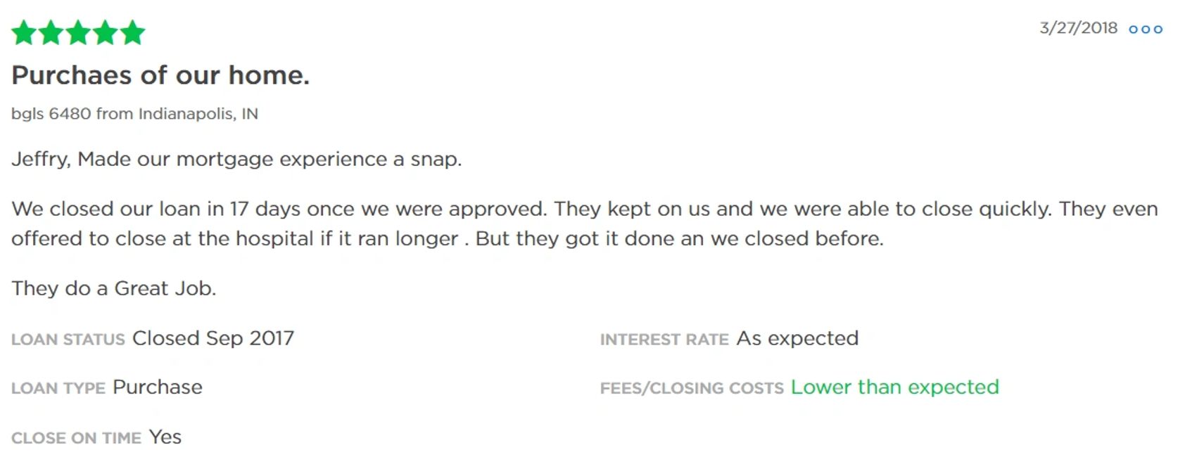Click the fifth green rating star
This screenshot has height=457, width=1178.
132,33
